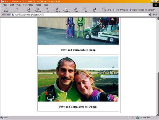The width and height of the screenshot is (159, 120).
Task: Click caption 'Dave and Carm before Jump'
Action: click(x=78, y=50)
